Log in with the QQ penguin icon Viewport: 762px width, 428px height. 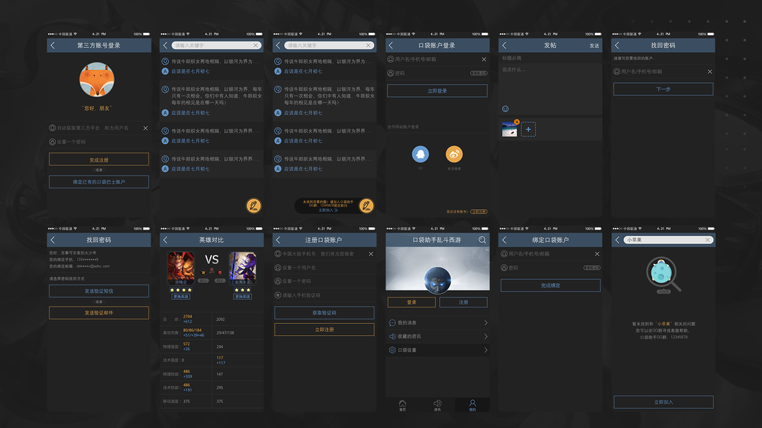click(421, 154)
